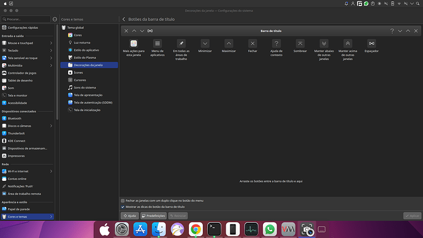Click the 'Em todas as áreas de trabalho' pin icon
Viewport: 423px width, 238px height.
[181, 44]
